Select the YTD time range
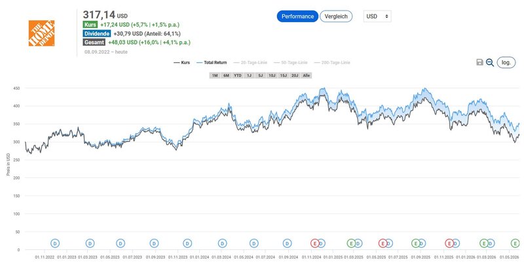Viewport: 524px width, 263px height. coord(238,75)
